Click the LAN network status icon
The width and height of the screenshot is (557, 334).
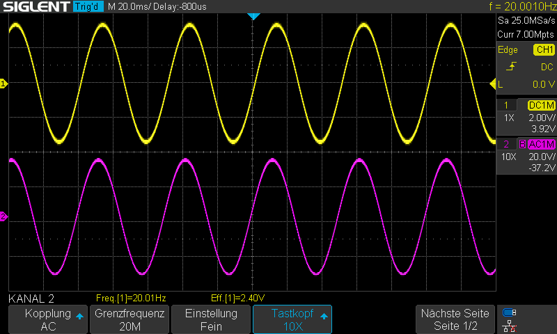pyautogui.click(x=510, y=326)
